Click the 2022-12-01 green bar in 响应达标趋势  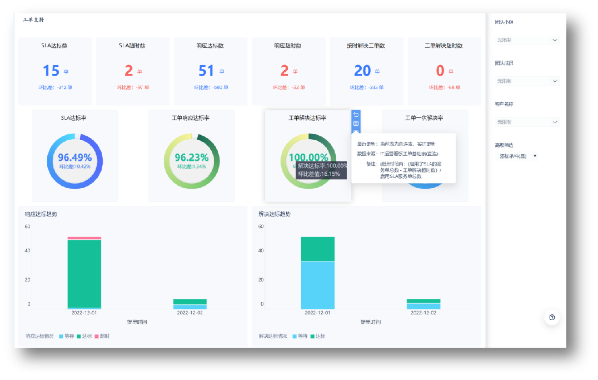point(84,273)
